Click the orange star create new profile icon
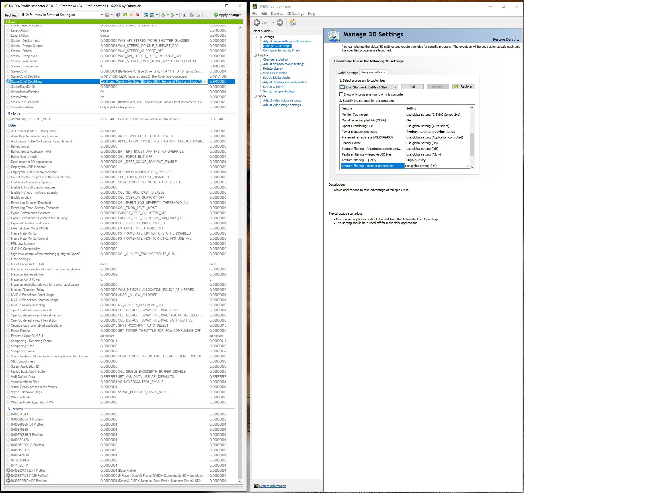 point(131,15)
